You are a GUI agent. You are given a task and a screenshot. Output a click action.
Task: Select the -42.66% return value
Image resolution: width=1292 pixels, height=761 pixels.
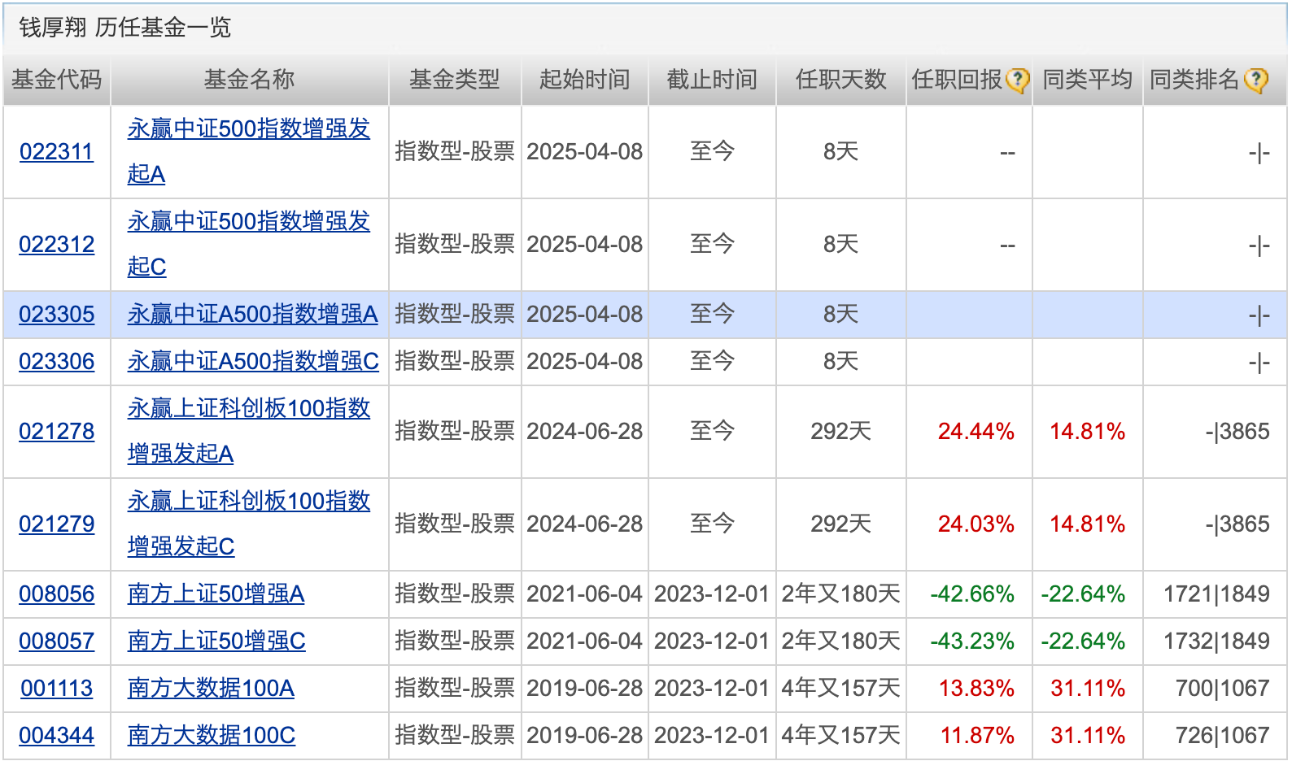pos(972,594)
